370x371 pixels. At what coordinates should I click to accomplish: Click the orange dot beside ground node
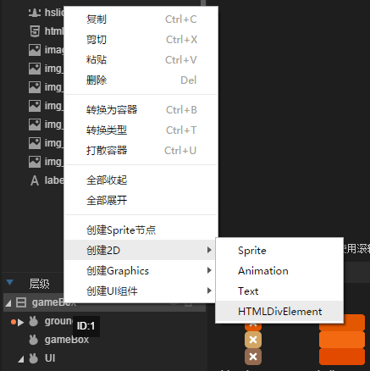tap(14, 322)
